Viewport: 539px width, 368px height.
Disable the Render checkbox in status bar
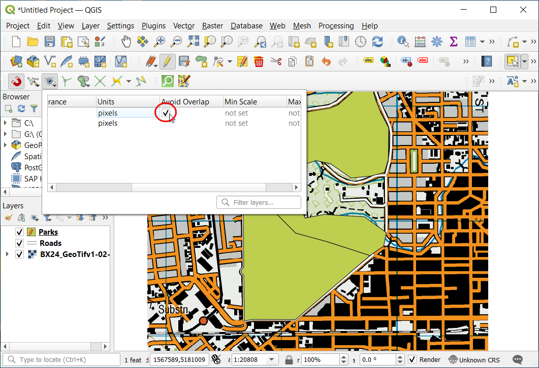(413, 360)
